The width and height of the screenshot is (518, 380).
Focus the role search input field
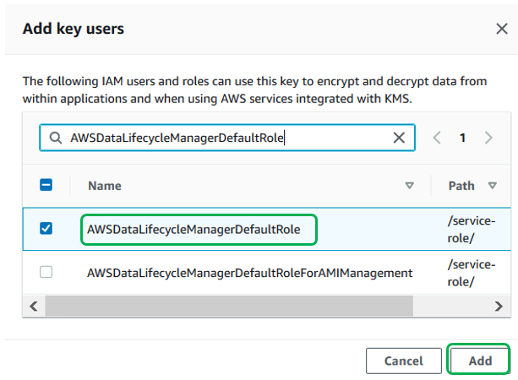point(227,138)
